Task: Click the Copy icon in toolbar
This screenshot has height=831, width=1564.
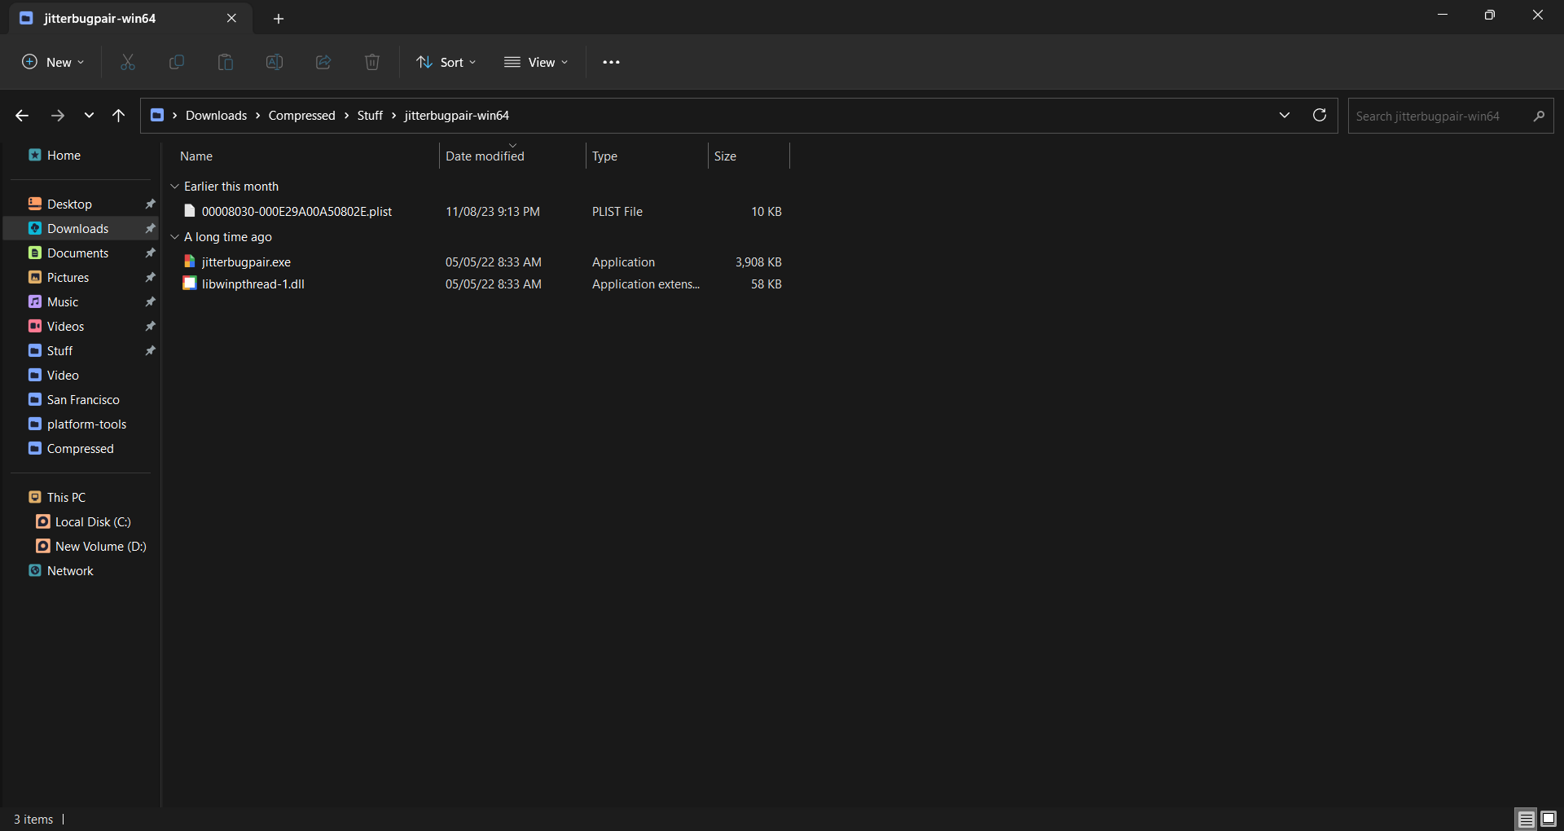Action: coord(177,62)
